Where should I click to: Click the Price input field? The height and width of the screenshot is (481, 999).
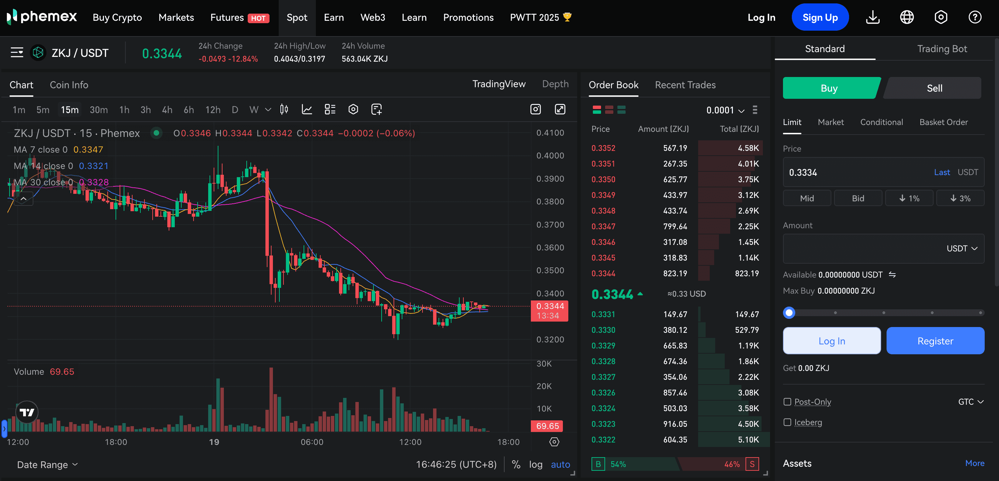point(883,172)
